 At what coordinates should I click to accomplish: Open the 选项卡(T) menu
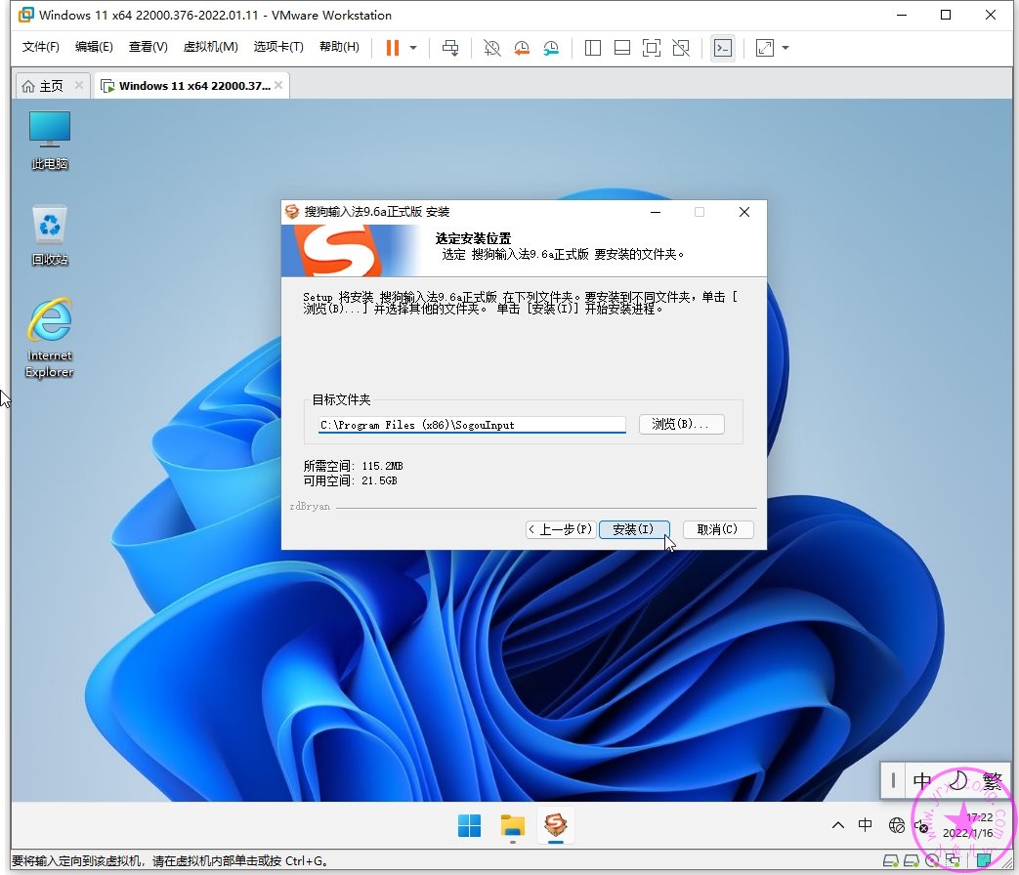pos(278,47)
